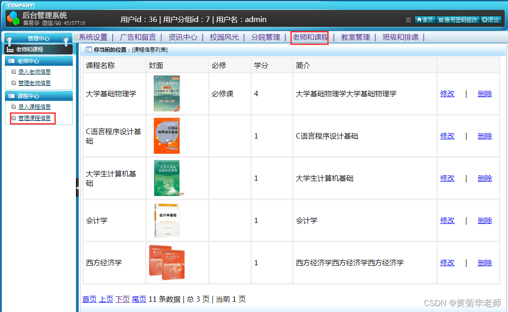This screenshot has width=508, height=312.
Task: Open the 大学基础物理学 cover thumbnail
Action: coord(166,94)
